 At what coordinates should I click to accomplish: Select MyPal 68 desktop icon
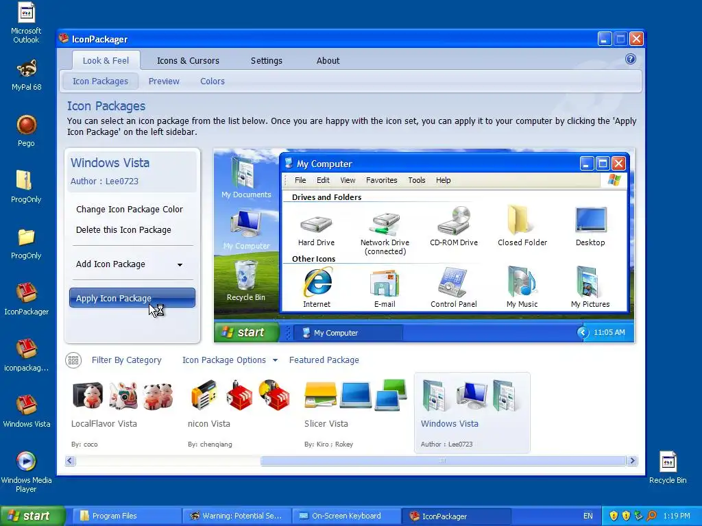26,75
